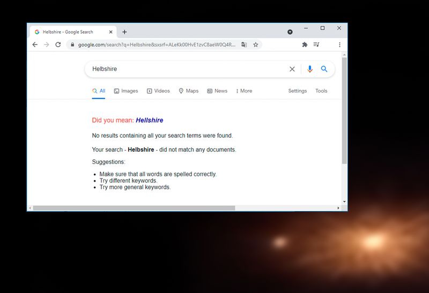
Task: Open search Settings
Action: click(298, 91)
